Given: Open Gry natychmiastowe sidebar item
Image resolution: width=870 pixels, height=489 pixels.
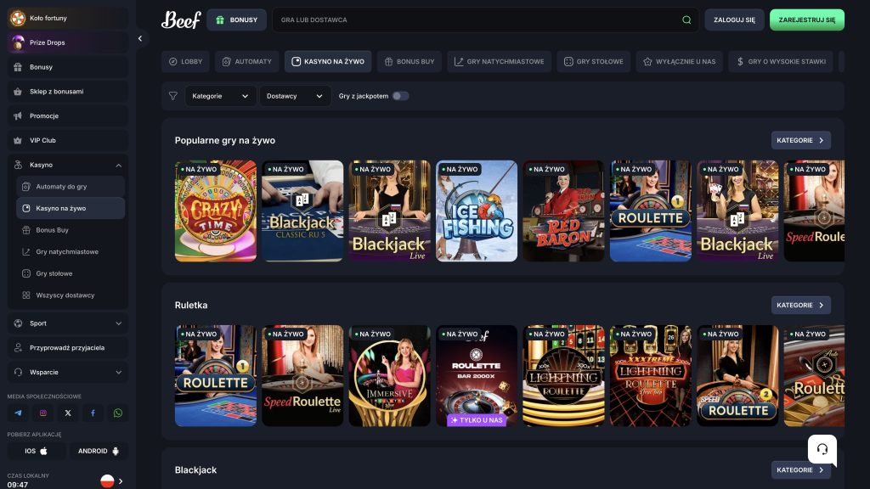Looking at the screenshot, I should tap(71, 251).
